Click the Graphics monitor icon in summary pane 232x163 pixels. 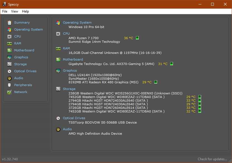tap(58, 71)
